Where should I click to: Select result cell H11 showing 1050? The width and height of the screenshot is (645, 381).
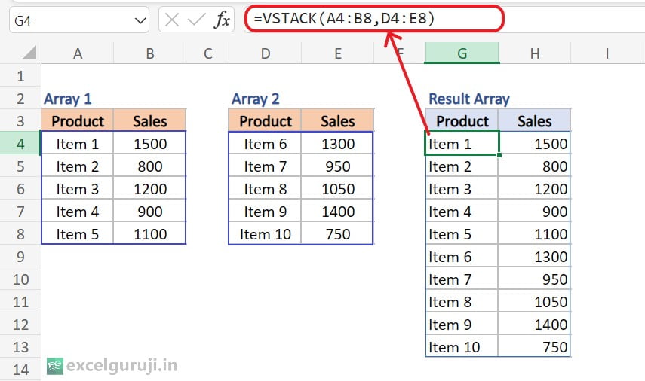tap(534, 302)
